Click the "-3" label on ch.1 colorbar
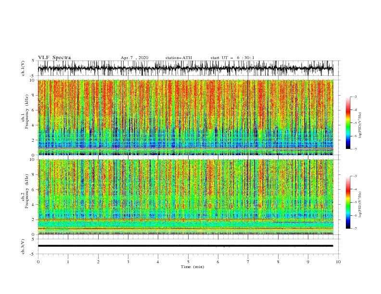 [355, 97]
